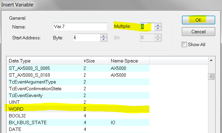Screen dimensions: 222x133
Task: Sort list by Data Type column header
Action: (44, 61)
